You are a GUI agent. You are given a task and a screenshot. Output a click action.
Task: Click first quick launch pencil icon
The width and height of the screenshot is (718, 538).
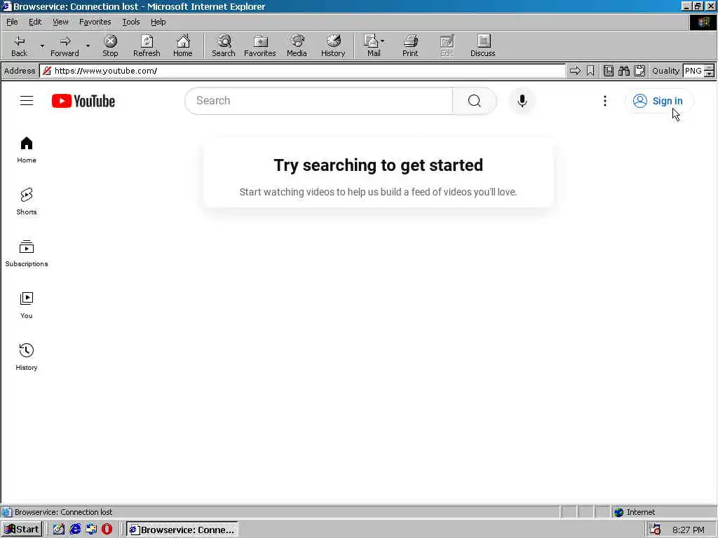click(x=59, y=530)
